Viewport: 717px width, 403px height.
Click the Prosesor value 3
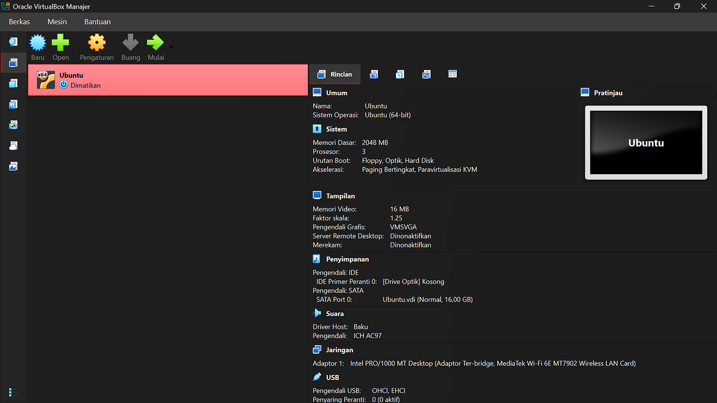364,152
